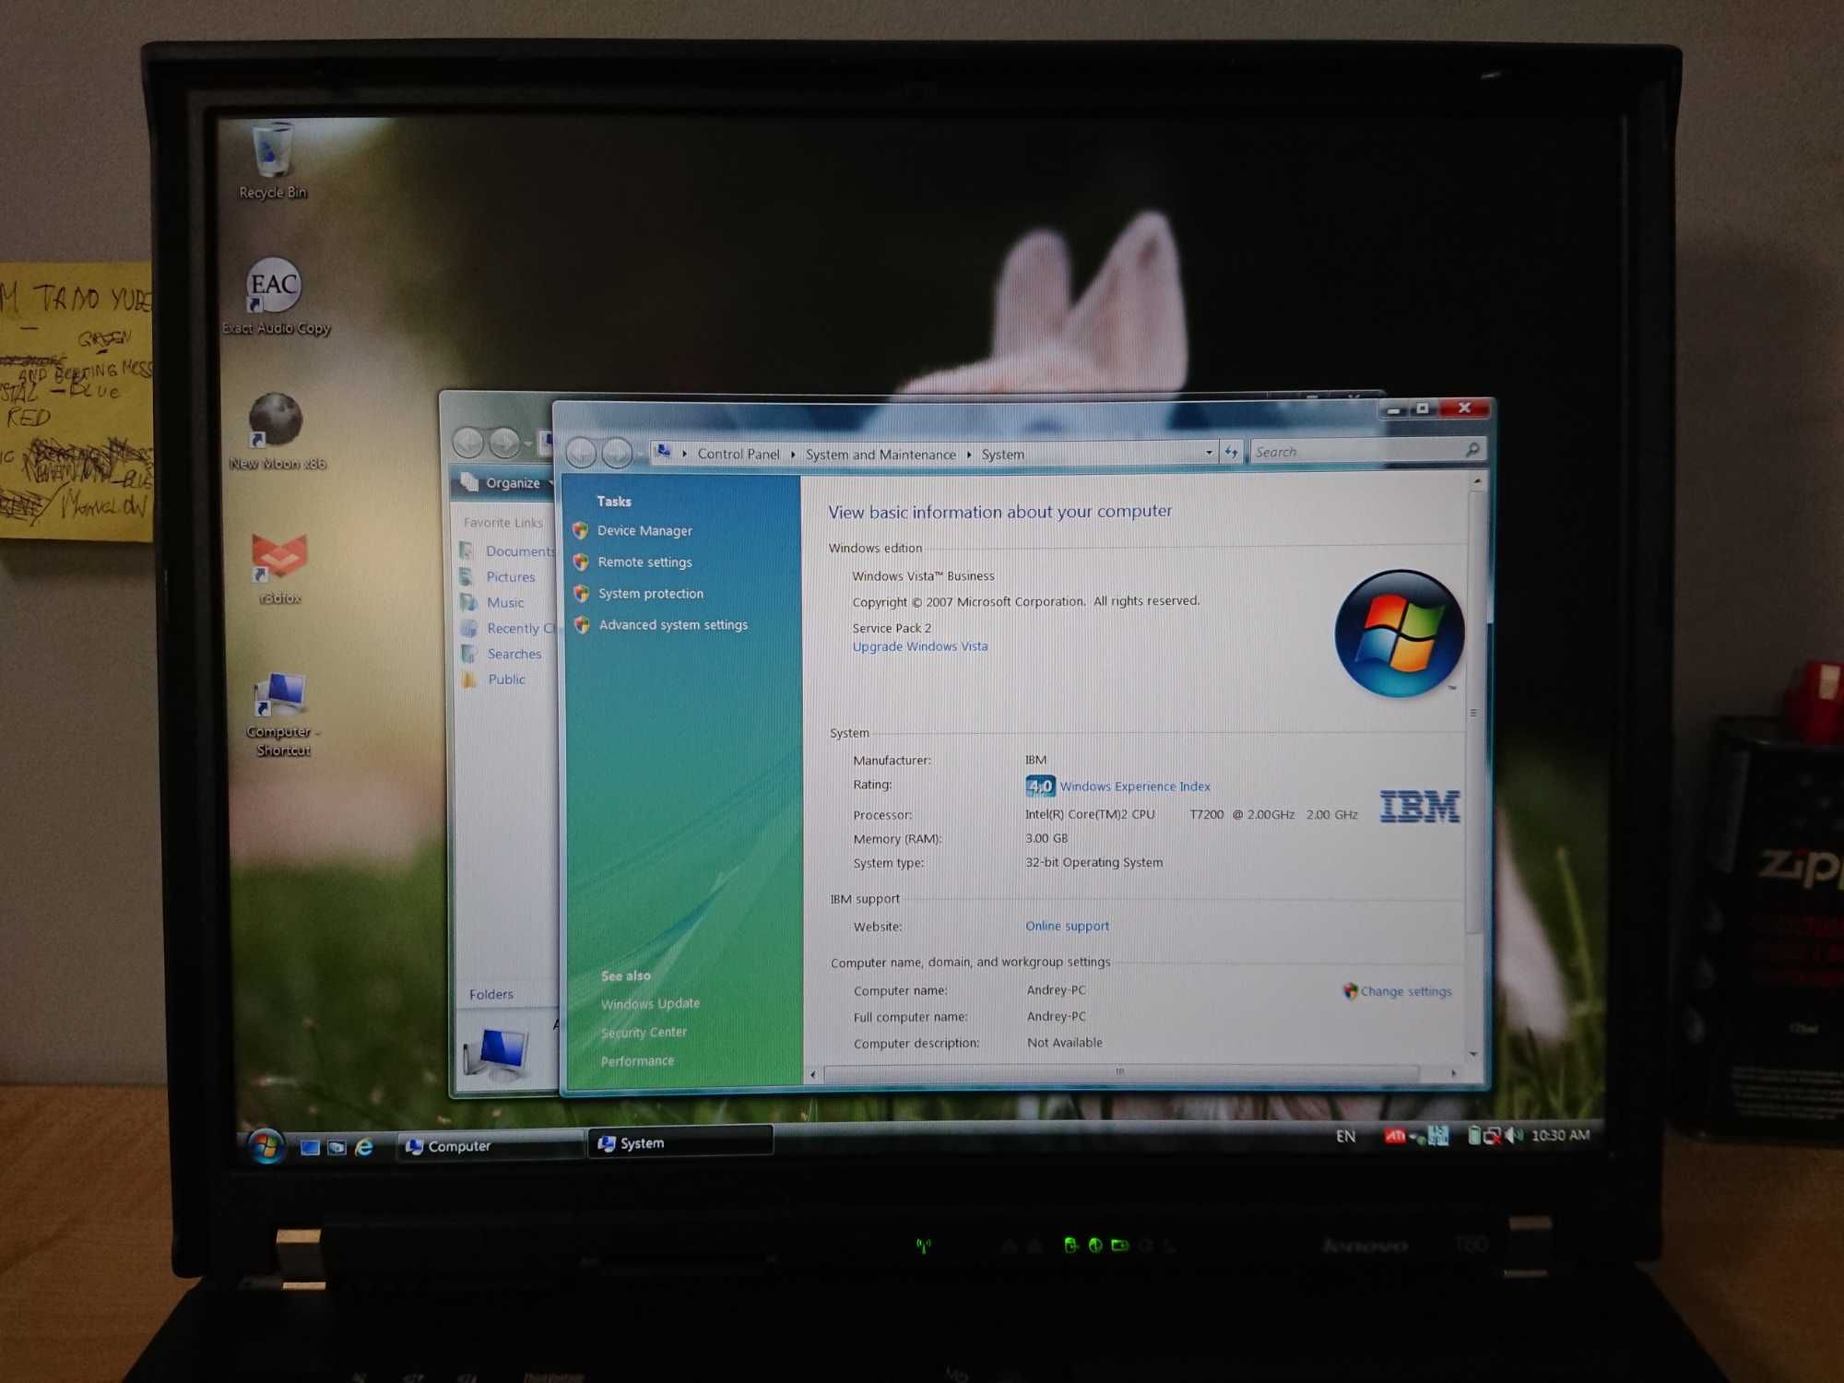Image resolution: width=1844 pixels, height=1383 pixels.
Task: Go forward in Computer window
Action: pos(504,443)
